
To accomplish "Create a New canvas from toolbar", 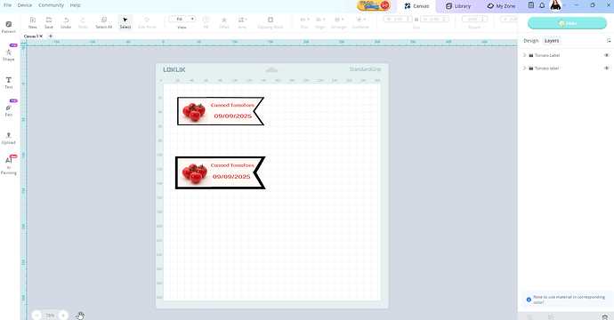I will coord(33,23).
